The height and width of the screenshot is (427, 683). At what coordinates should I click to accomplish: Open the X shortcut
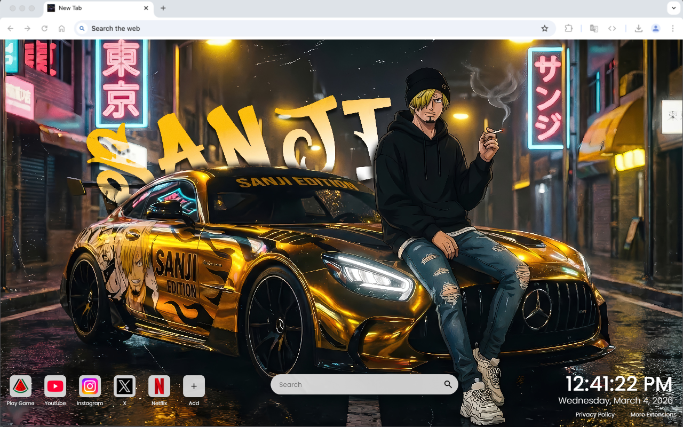[x=124, y=391]
